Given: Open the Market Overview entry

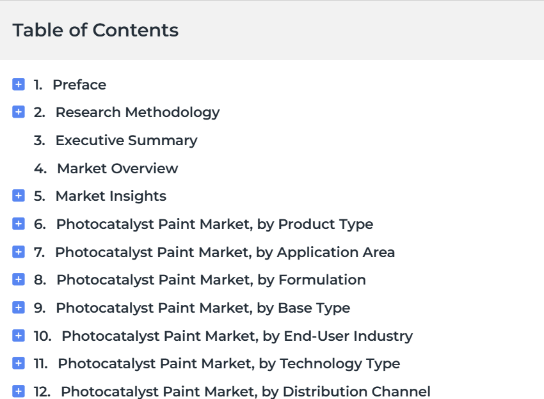Looking at the screenshot, I should click(x=117, y=169).
